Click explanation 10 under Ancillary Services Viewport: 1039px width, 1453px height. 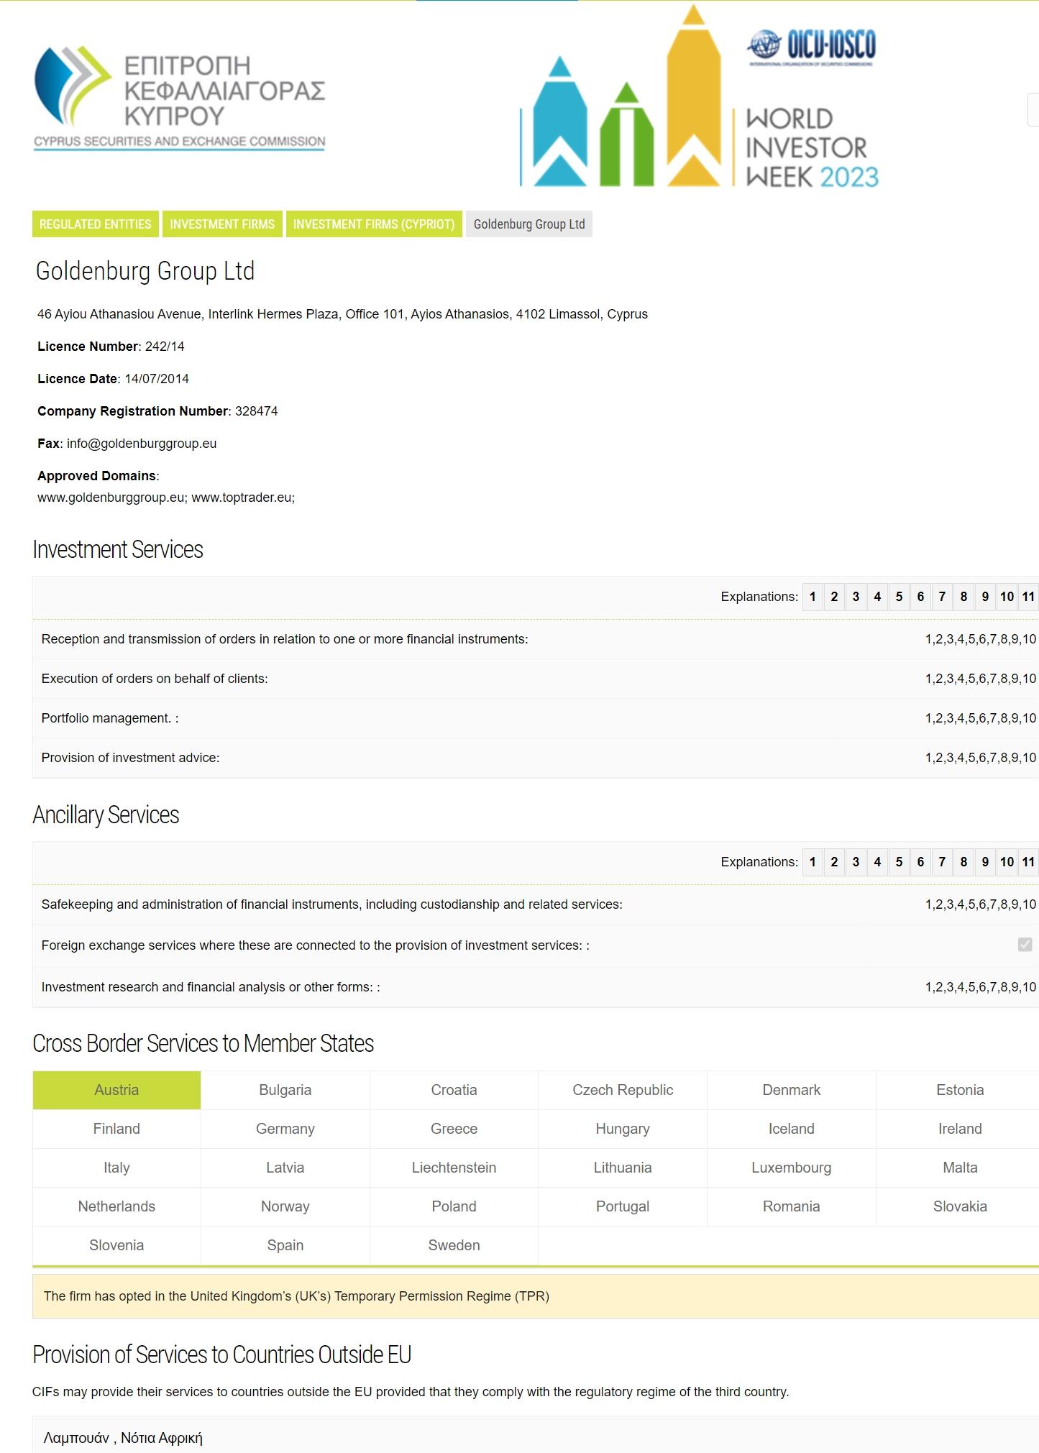[1007, 862]
